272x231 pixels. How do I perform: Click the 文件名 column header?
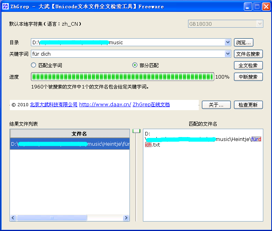coord(70,133)
